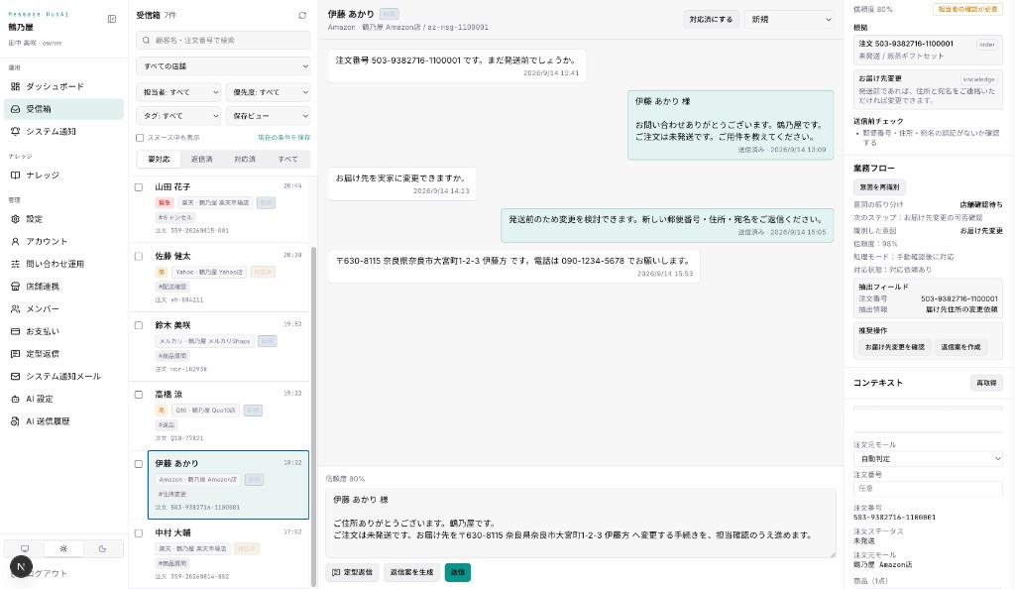Open AI 設定 via its robot icon

click(x=16, y=399)
